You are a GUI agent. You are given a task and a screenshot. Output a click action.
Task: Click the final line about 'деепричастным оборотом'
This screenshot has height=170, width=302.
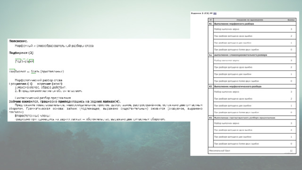click(x=90, y=119)
